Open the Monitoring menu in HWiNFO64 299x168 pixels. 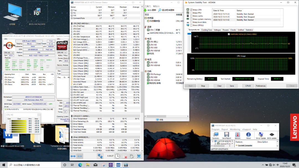tap(235, 129)
